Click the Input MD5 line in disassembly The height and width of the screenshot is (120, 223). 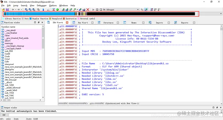click(115, 51)
